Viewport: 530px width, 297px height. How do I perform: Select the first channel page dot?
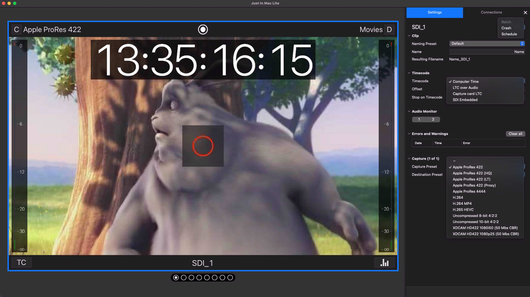pyautogui.click(x=176, y=277)
